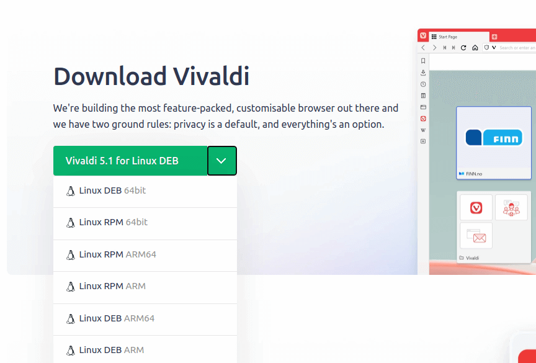Screen dimensions: 536x363
Task: Select Linux RPM 64bit option
Action: click(x=145, y=223)
